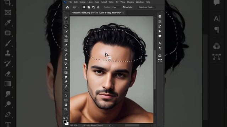Click the Select and Mask button

(x=146, y=7)
